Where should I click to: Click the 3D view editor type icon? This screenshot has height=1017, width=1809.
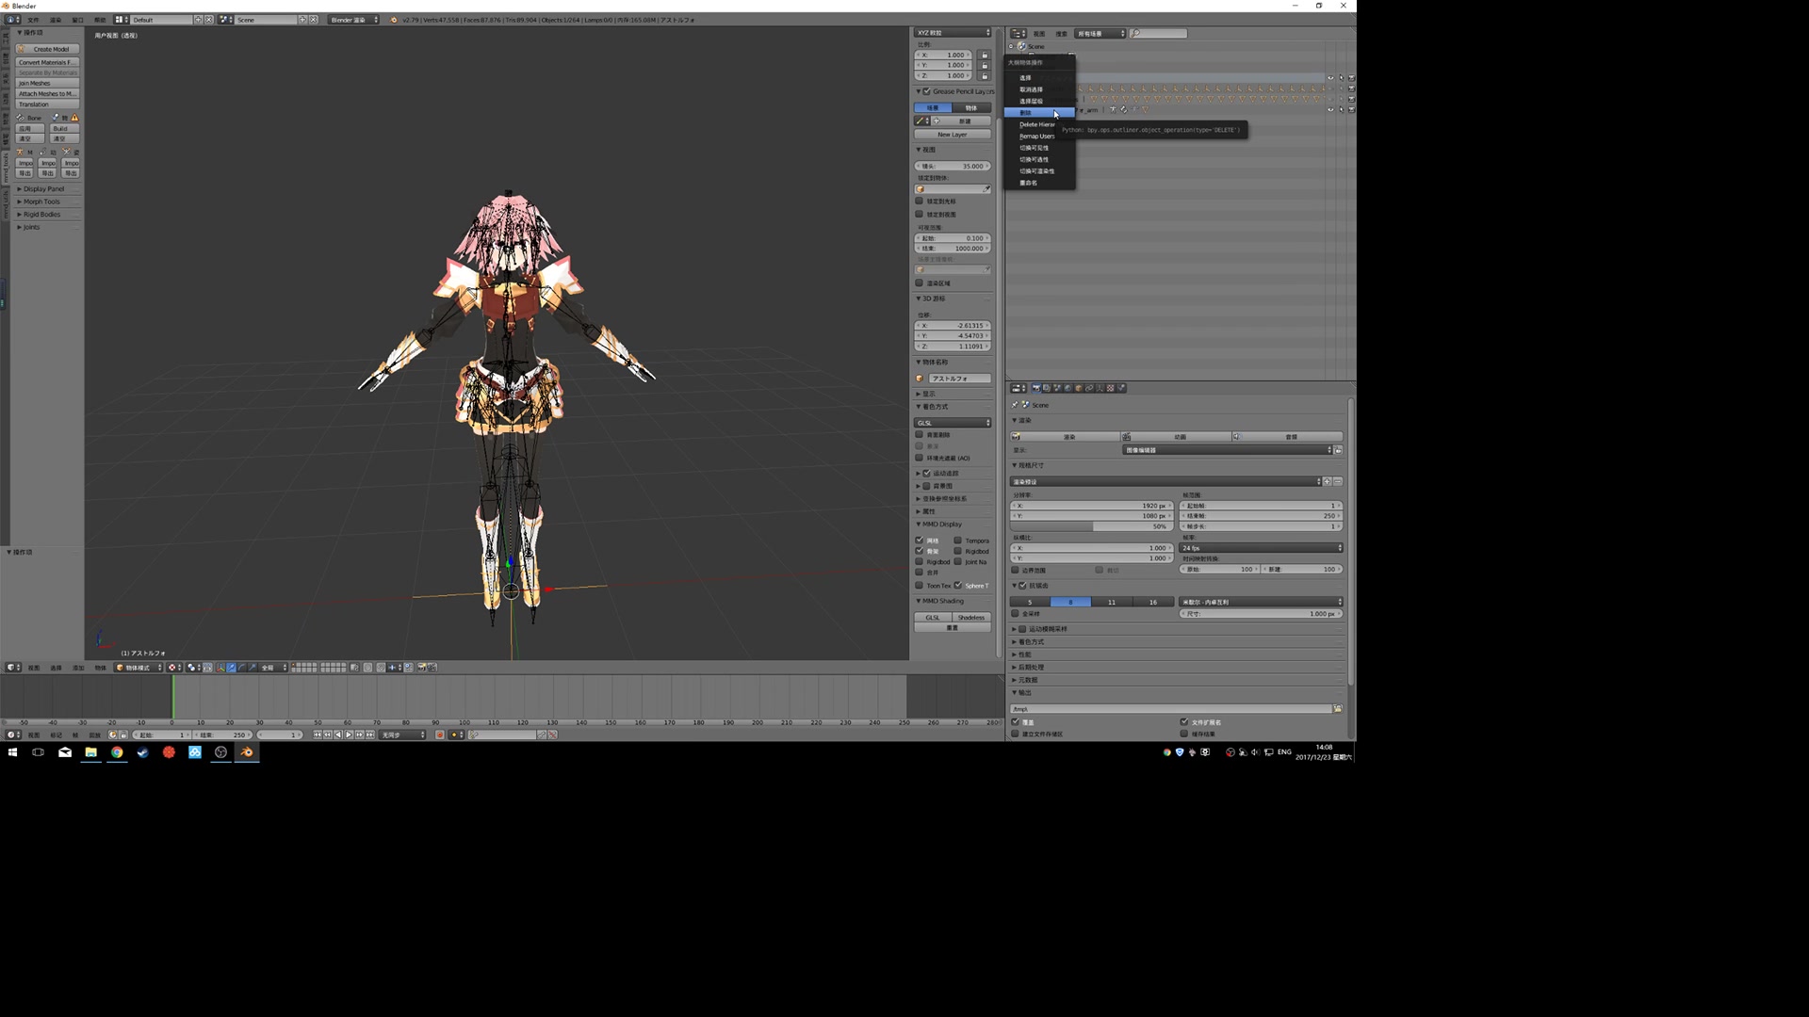13,668
